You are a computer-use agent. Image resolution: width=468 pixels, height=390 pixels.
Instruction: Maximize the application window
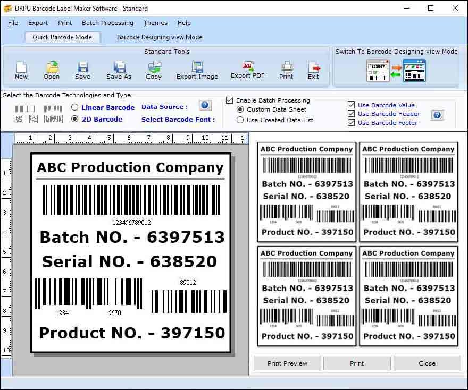coord(431,8)
